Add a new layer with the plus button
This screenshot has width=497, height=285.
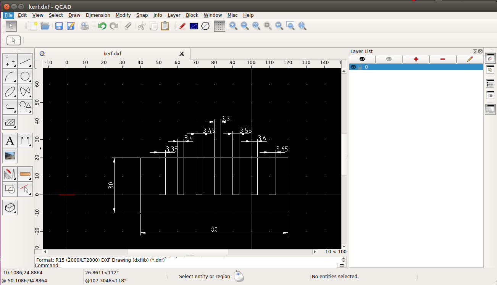(x=416, y=59)
